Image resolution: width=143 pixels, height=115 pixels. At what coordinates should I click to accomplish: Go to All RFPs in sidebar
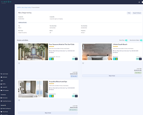[x=3, y=84]
